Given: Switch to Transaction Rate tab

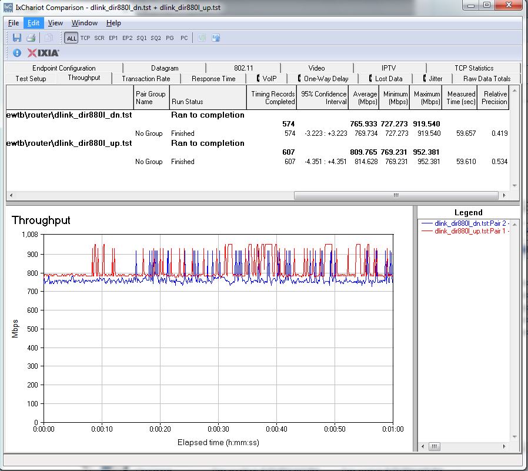Looking at the screenshot, I should (146, 79).
